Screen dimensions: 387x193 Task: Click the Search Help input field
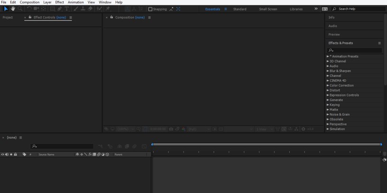tap(358, 9)
